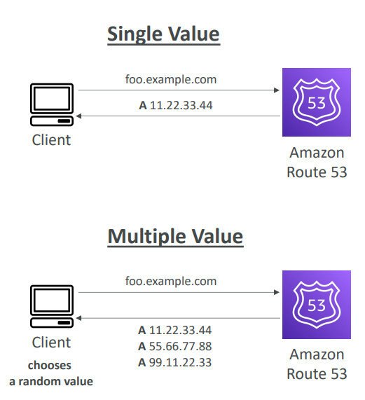This screenshot has height=400, width=365.
Task: Click the lower Amazon Route 53 label
Action: [x=317, y=364]
